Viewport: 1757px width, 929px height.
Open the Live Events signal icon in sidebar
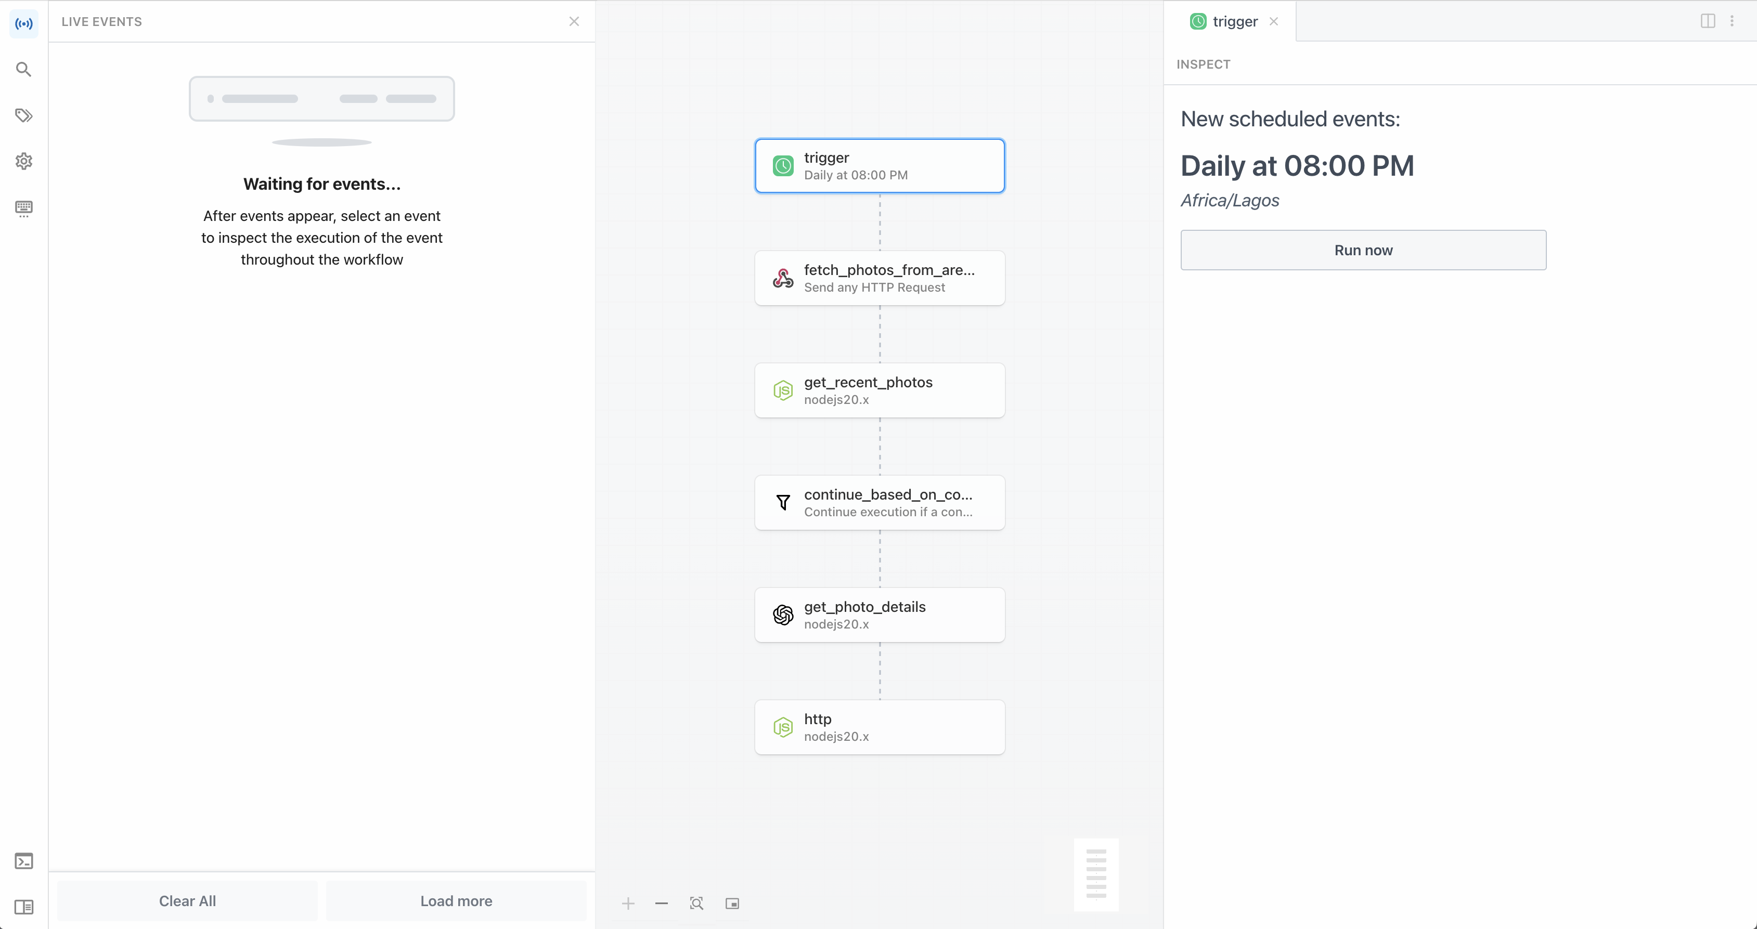(x=24, y=23)
